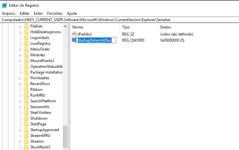Click the 0x00000000 (0) data cell
This screenshot has height=150, width=239.
172,40
